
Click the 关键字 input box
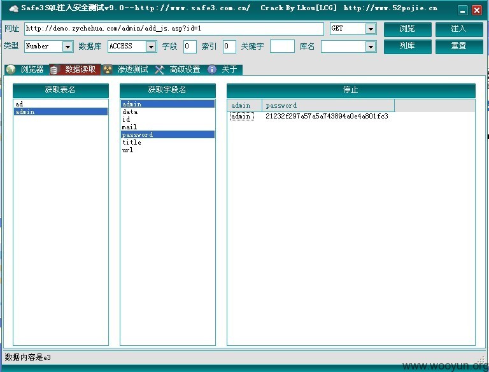point(282,46)
